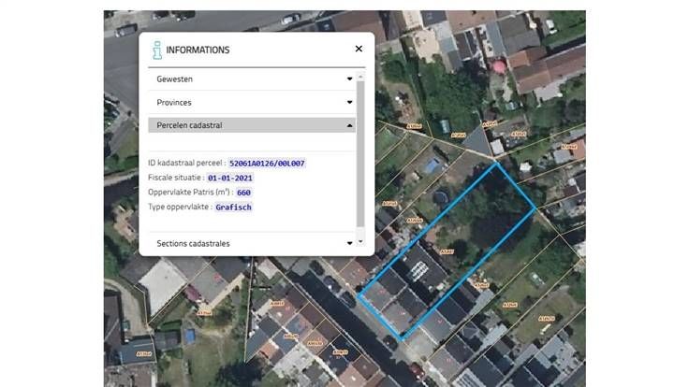This screenshot has width=689, height=387.
Task: Open the Sections cadastrales header text
Action: [x=193, y=243]
